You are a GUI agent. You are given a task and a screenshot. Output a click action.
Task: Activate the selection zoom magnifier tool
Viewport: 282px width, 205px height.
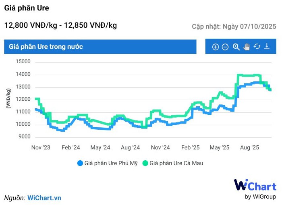(x=236, y=47)
